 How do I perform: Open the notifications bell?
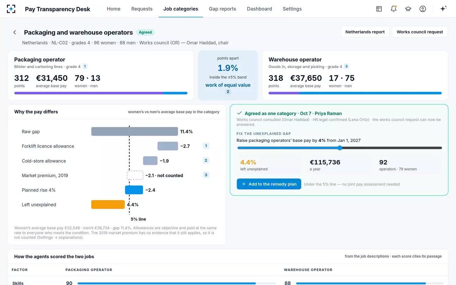394,9
